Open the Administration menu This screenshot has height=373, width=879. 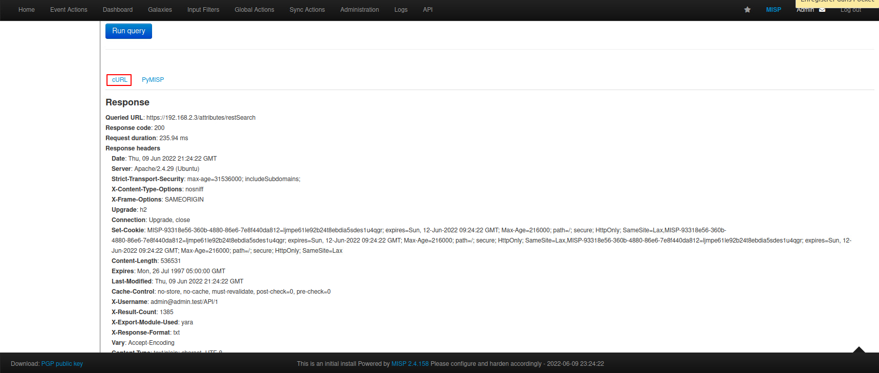coord(359,10)
